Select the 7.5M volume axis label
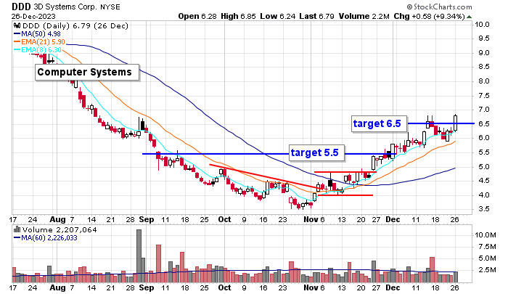 coord(487,247)
